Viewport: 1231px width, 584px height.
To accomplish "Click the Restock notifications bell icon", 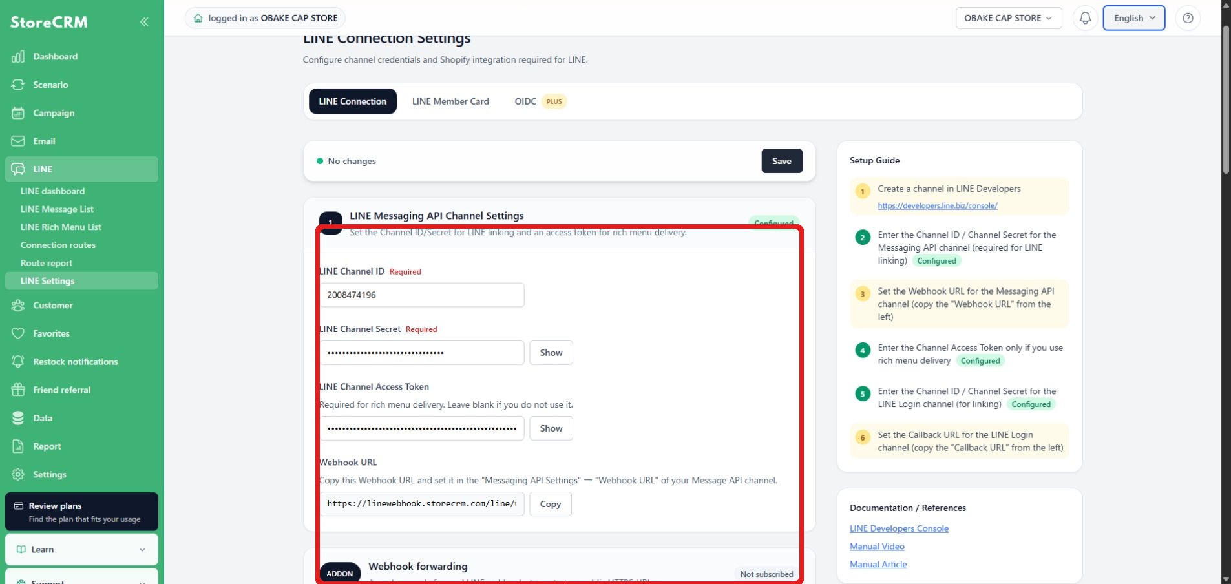I will [18, 362].
